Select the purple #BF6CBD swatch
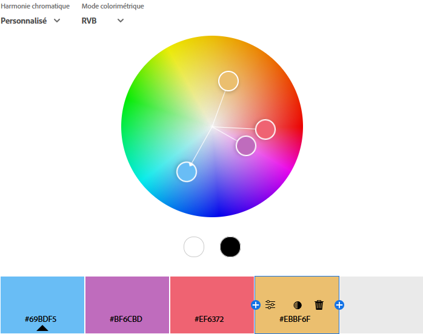This screenshot has height=334, width=423. click(x=127, y=296)
